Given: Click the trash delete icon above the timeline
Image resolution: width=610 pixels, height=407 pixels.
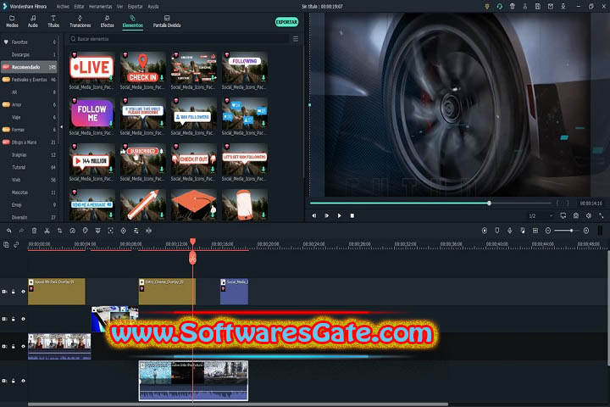Looking at the screenshot, I should click(34, 231).
